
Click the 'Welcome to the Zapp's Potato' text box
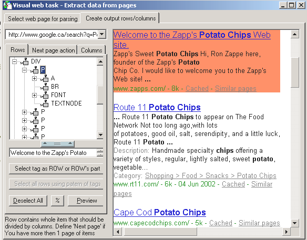pyautogui.click(x=53, y=153)
